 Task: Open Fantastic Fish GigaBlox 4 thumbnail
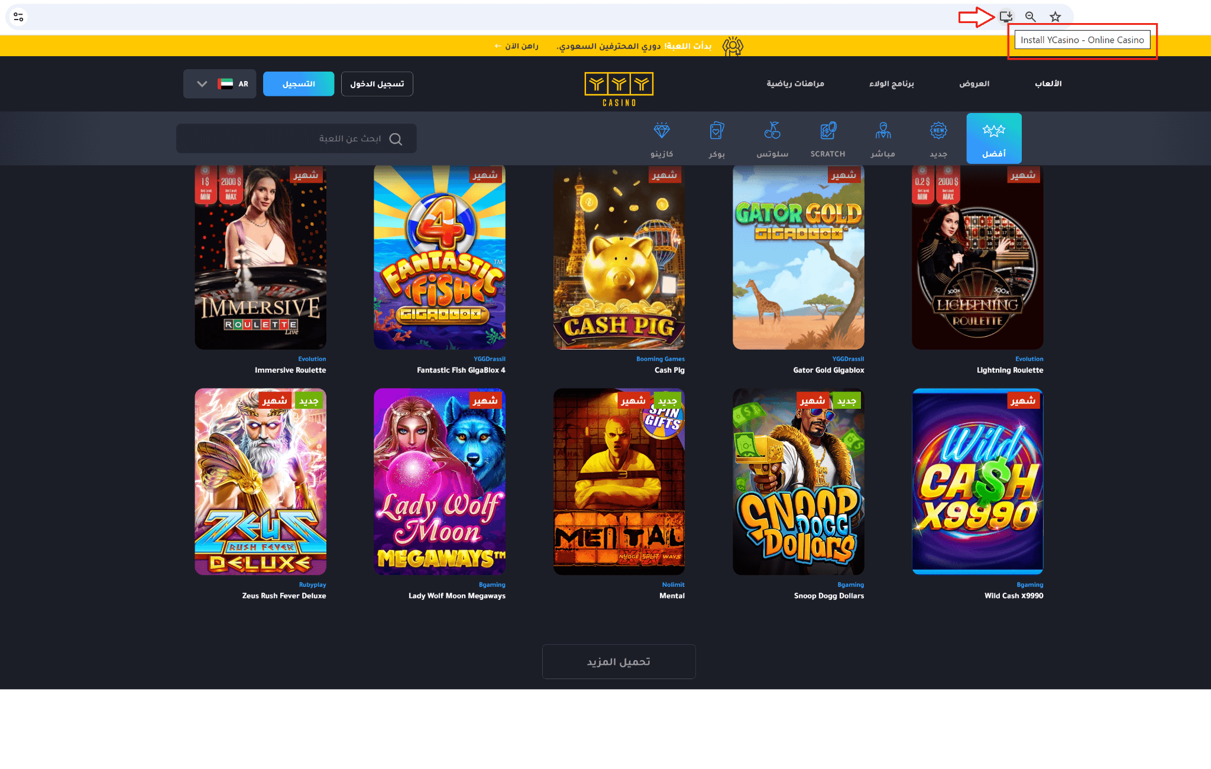coord(439,257)
